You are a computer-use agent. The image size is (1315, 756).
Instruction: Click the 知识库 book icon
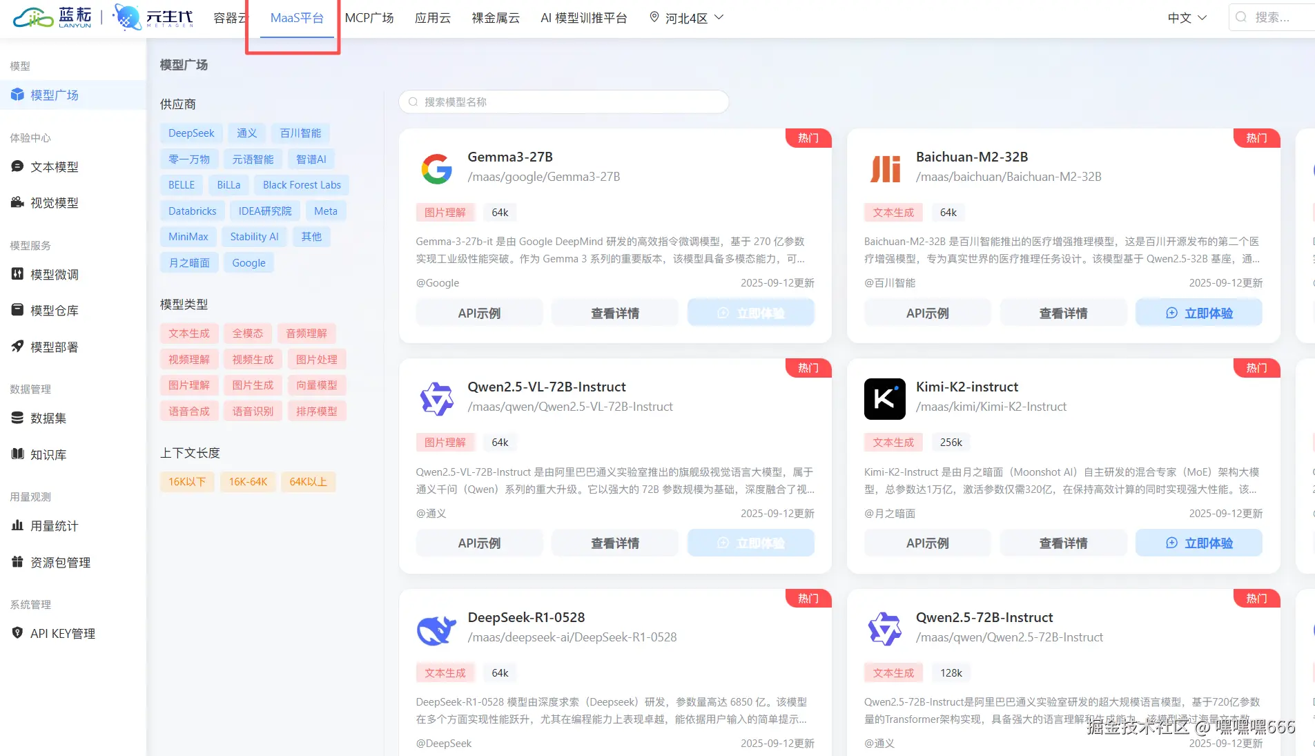pyautogui.click(x=17, y=454)
